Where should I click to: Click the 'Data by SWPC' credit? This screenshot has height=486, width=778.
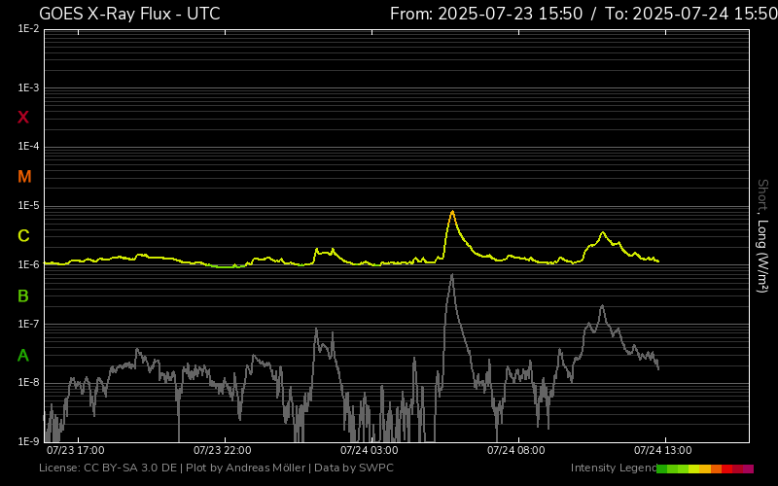coord(354,469)
